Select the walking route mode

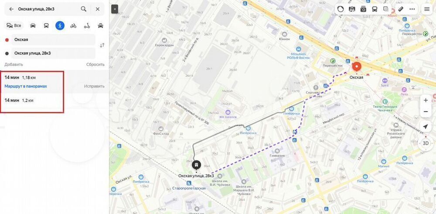[x=60, y=26]
